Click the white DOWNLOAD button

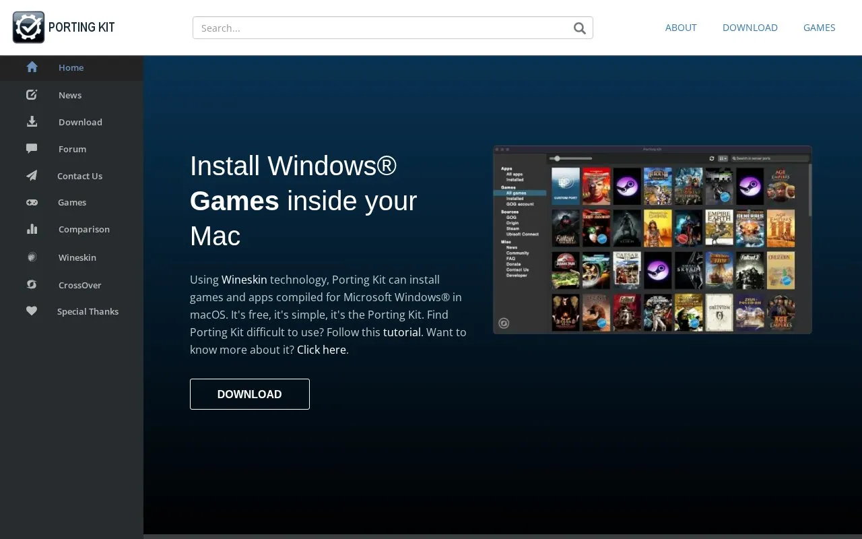coord(250,394)
